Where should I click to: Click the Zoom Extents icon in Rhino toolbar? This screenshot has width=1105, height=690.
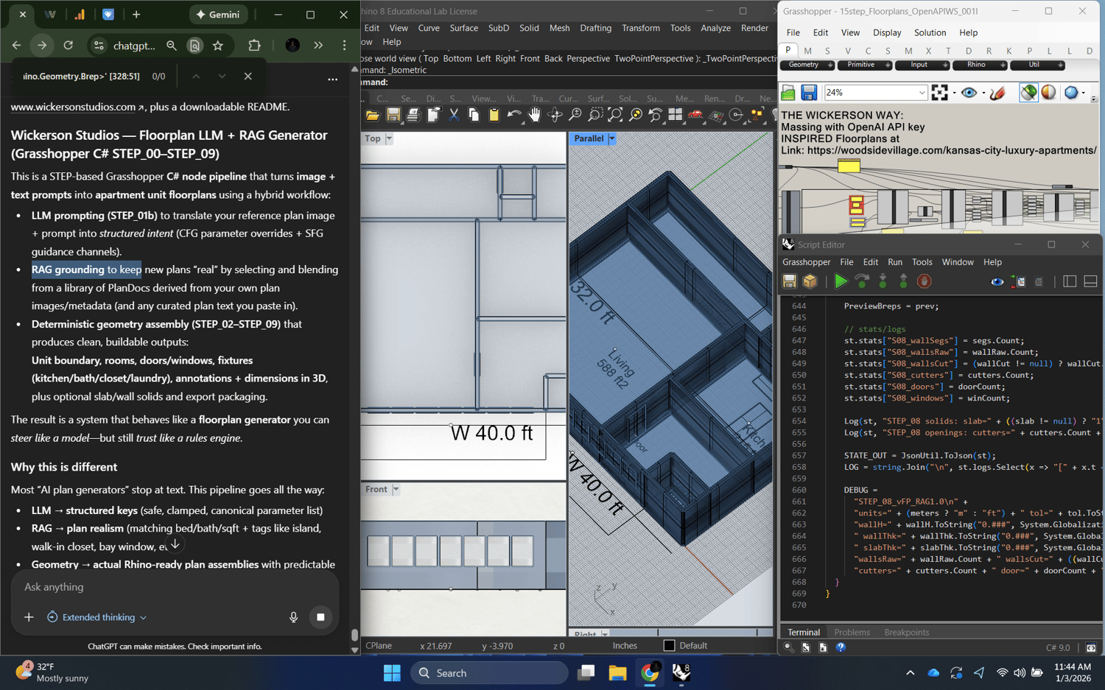pyautogui.click(x=615, y=115)
